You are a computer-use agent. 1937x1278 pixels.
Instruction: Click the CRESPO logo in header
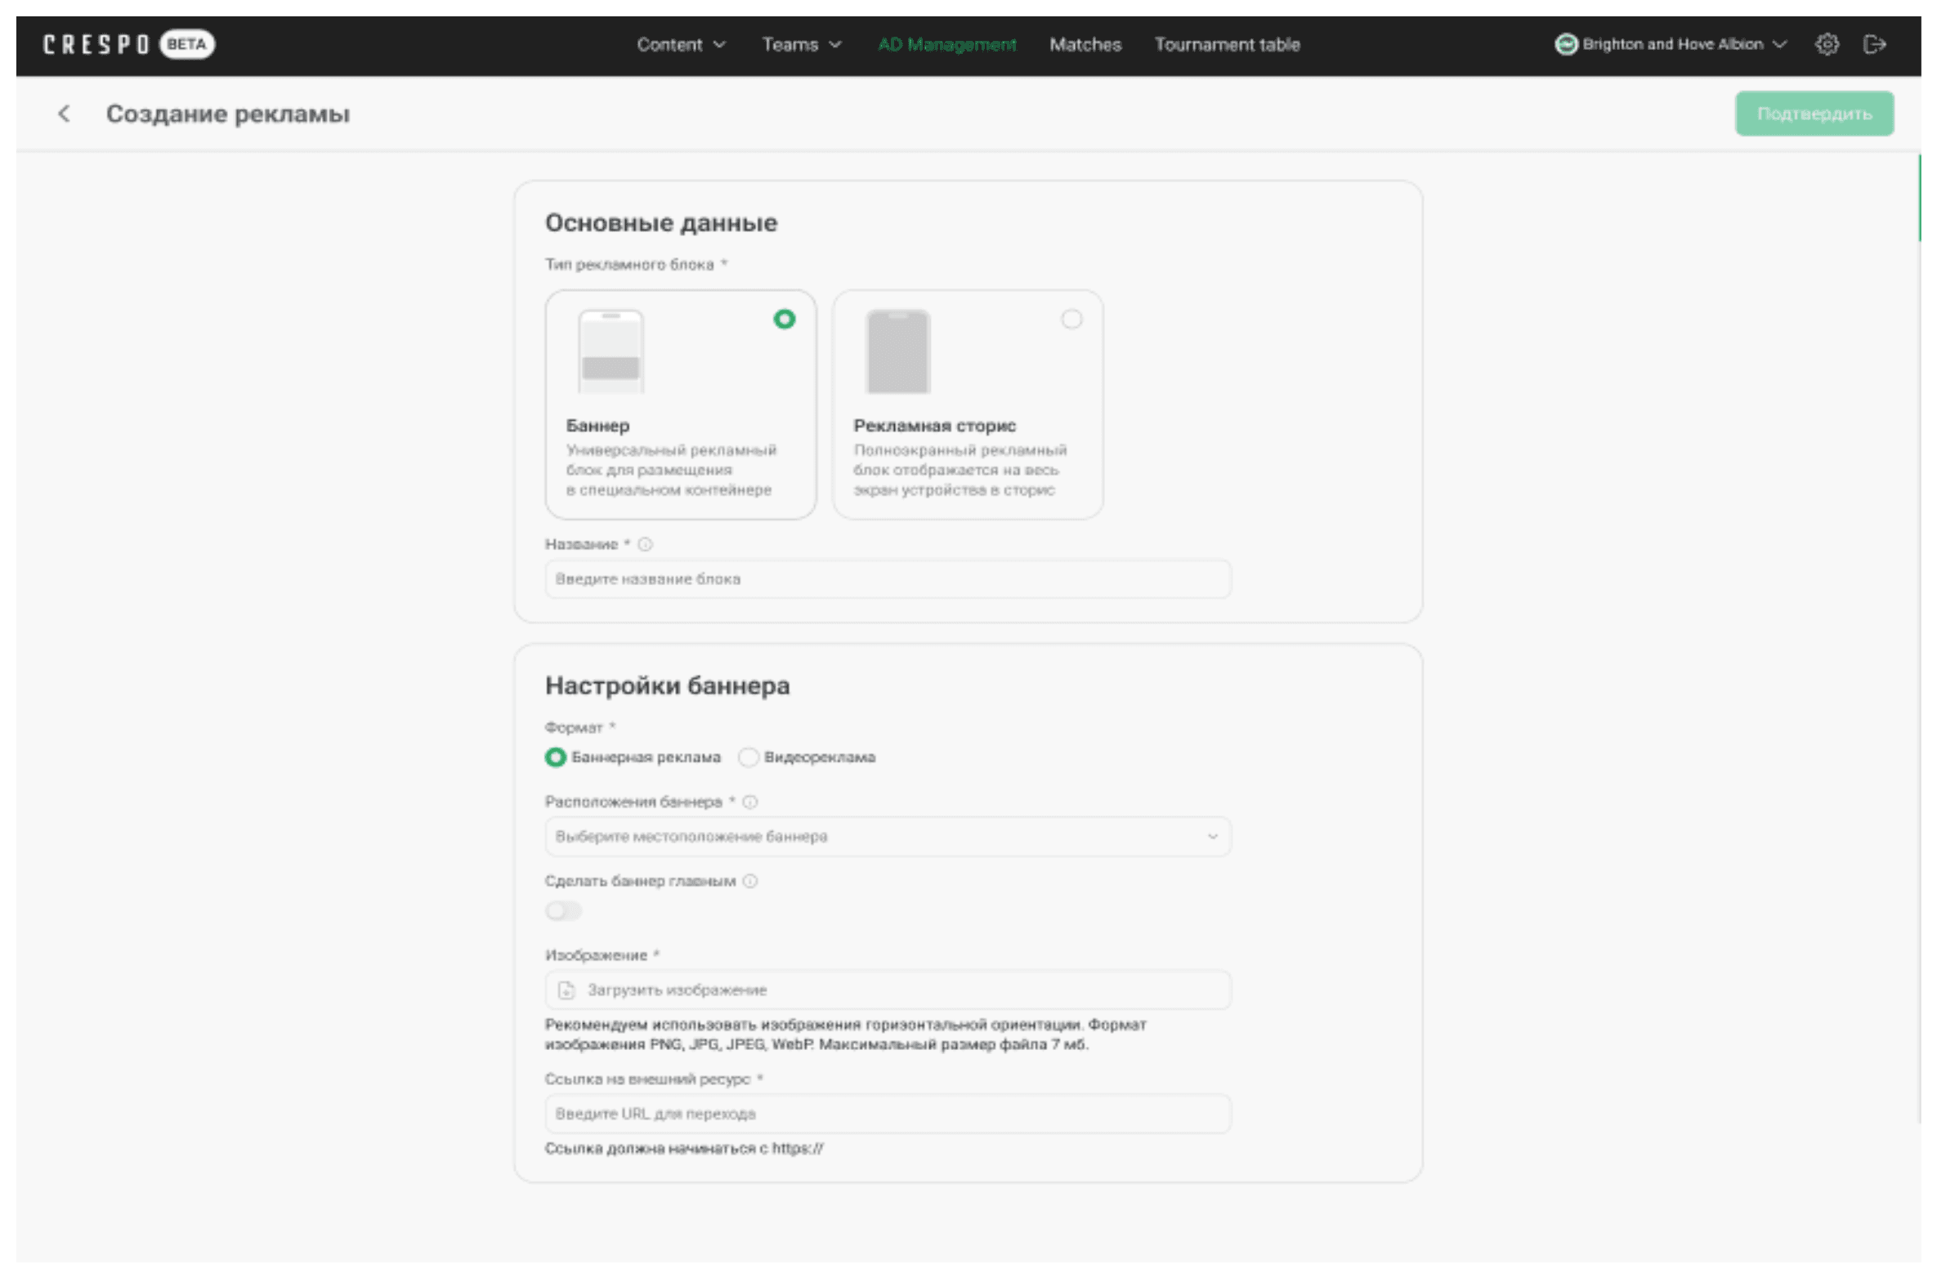pyautogui.click(x=96, y=44)
